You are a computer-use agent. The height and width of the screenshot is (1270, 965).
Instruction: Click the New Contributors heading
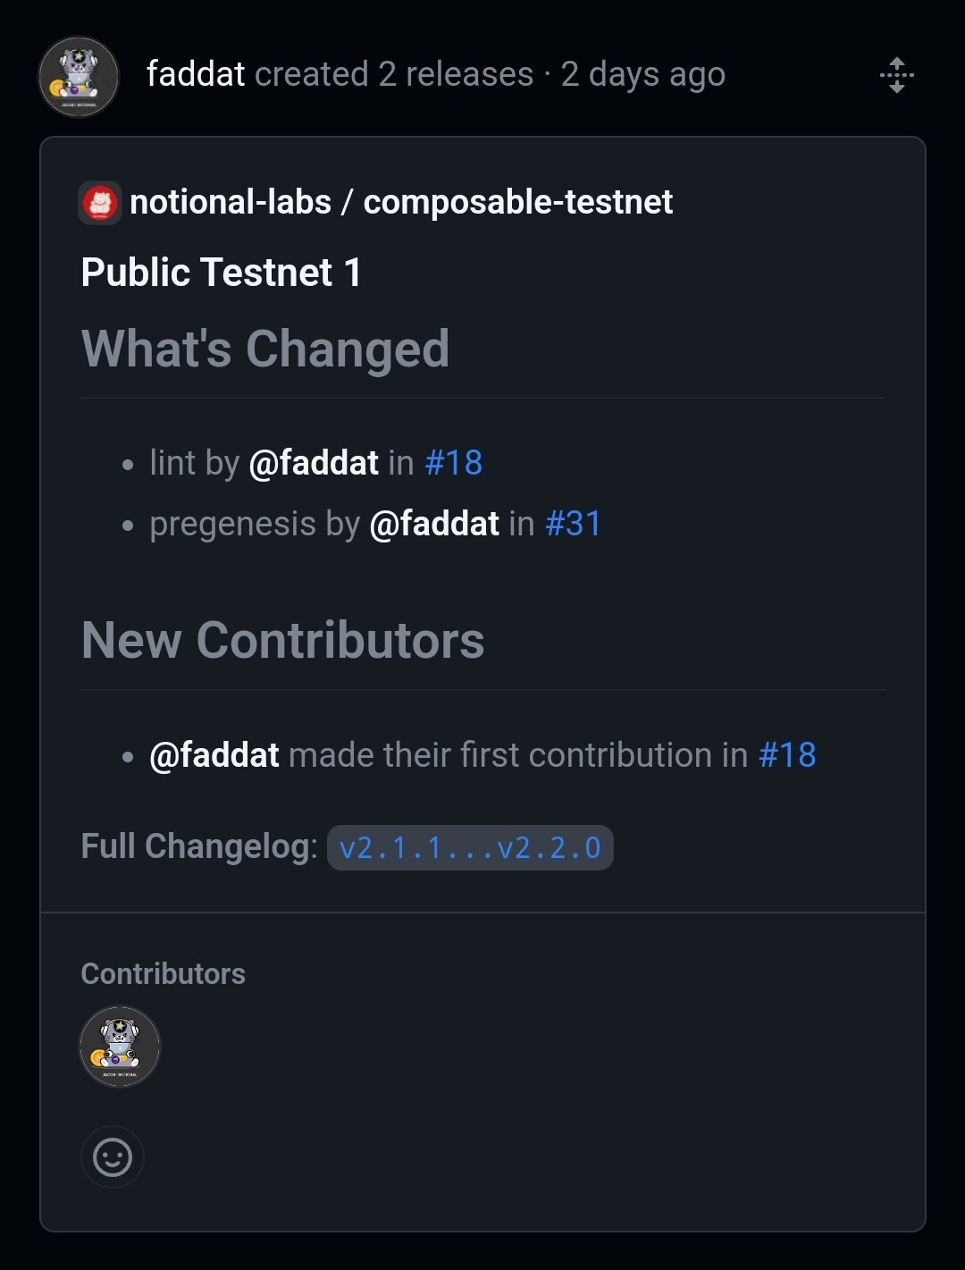(x=283, y=640)
